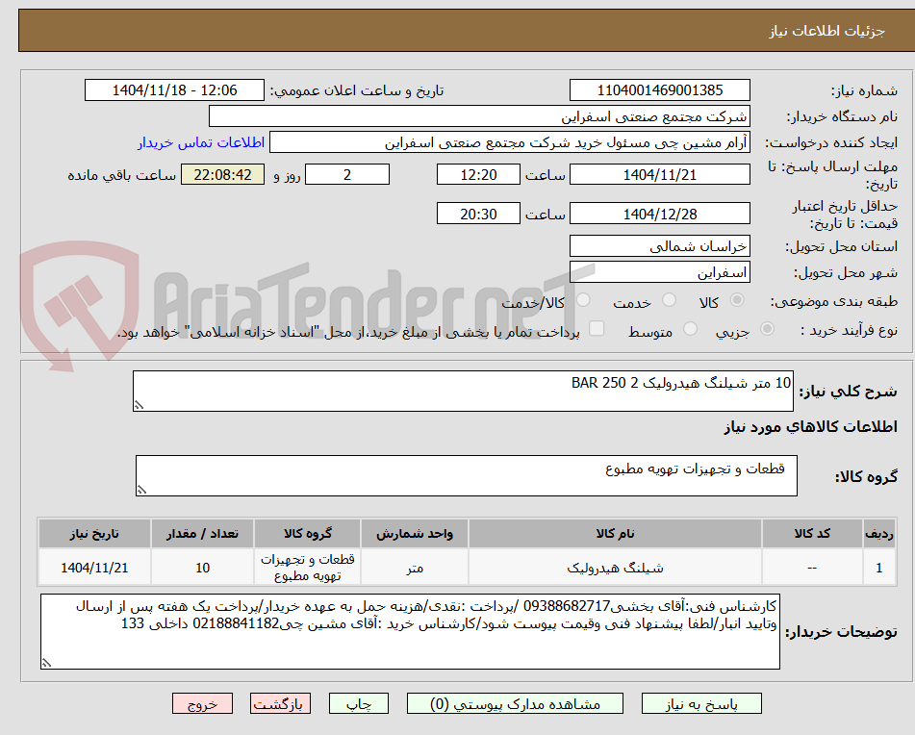915x735 pixels.
Task: Click the شماره نیاز field 1104001469001385
Action: [x=659, y=90]
